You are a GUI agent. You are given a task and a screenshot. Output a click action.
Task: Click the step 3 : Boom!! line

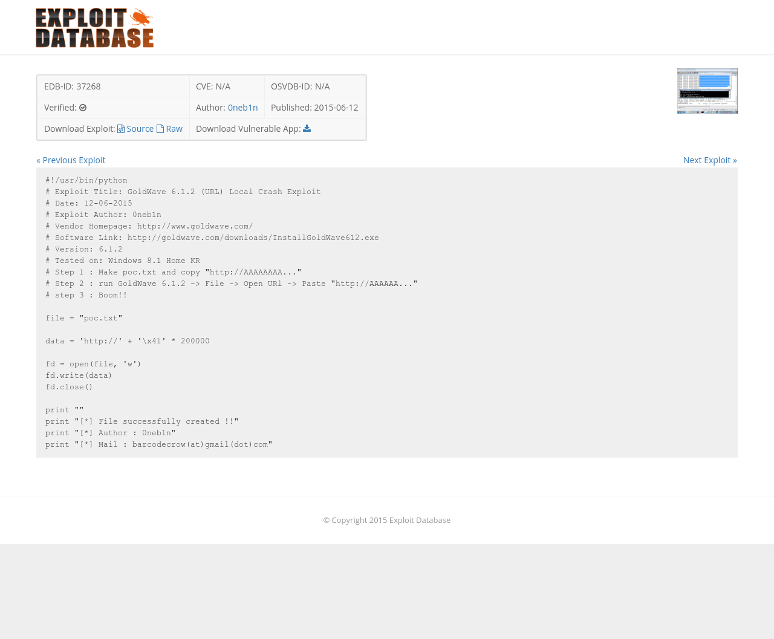[86, 296]
